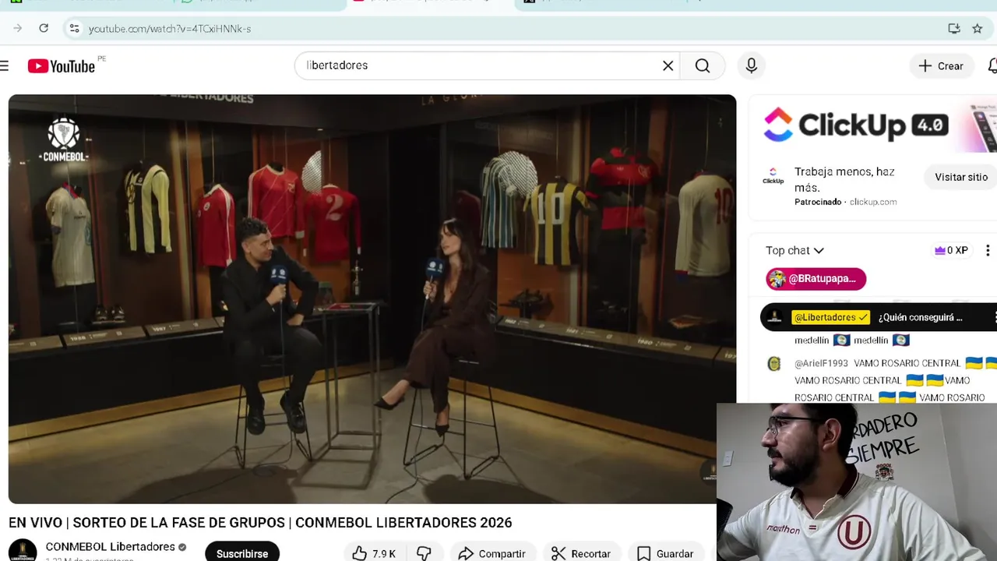Image resolution: width=997 pixels, height=561 pixels.
Task: Clear the search box text
Action: pos(668,65)
